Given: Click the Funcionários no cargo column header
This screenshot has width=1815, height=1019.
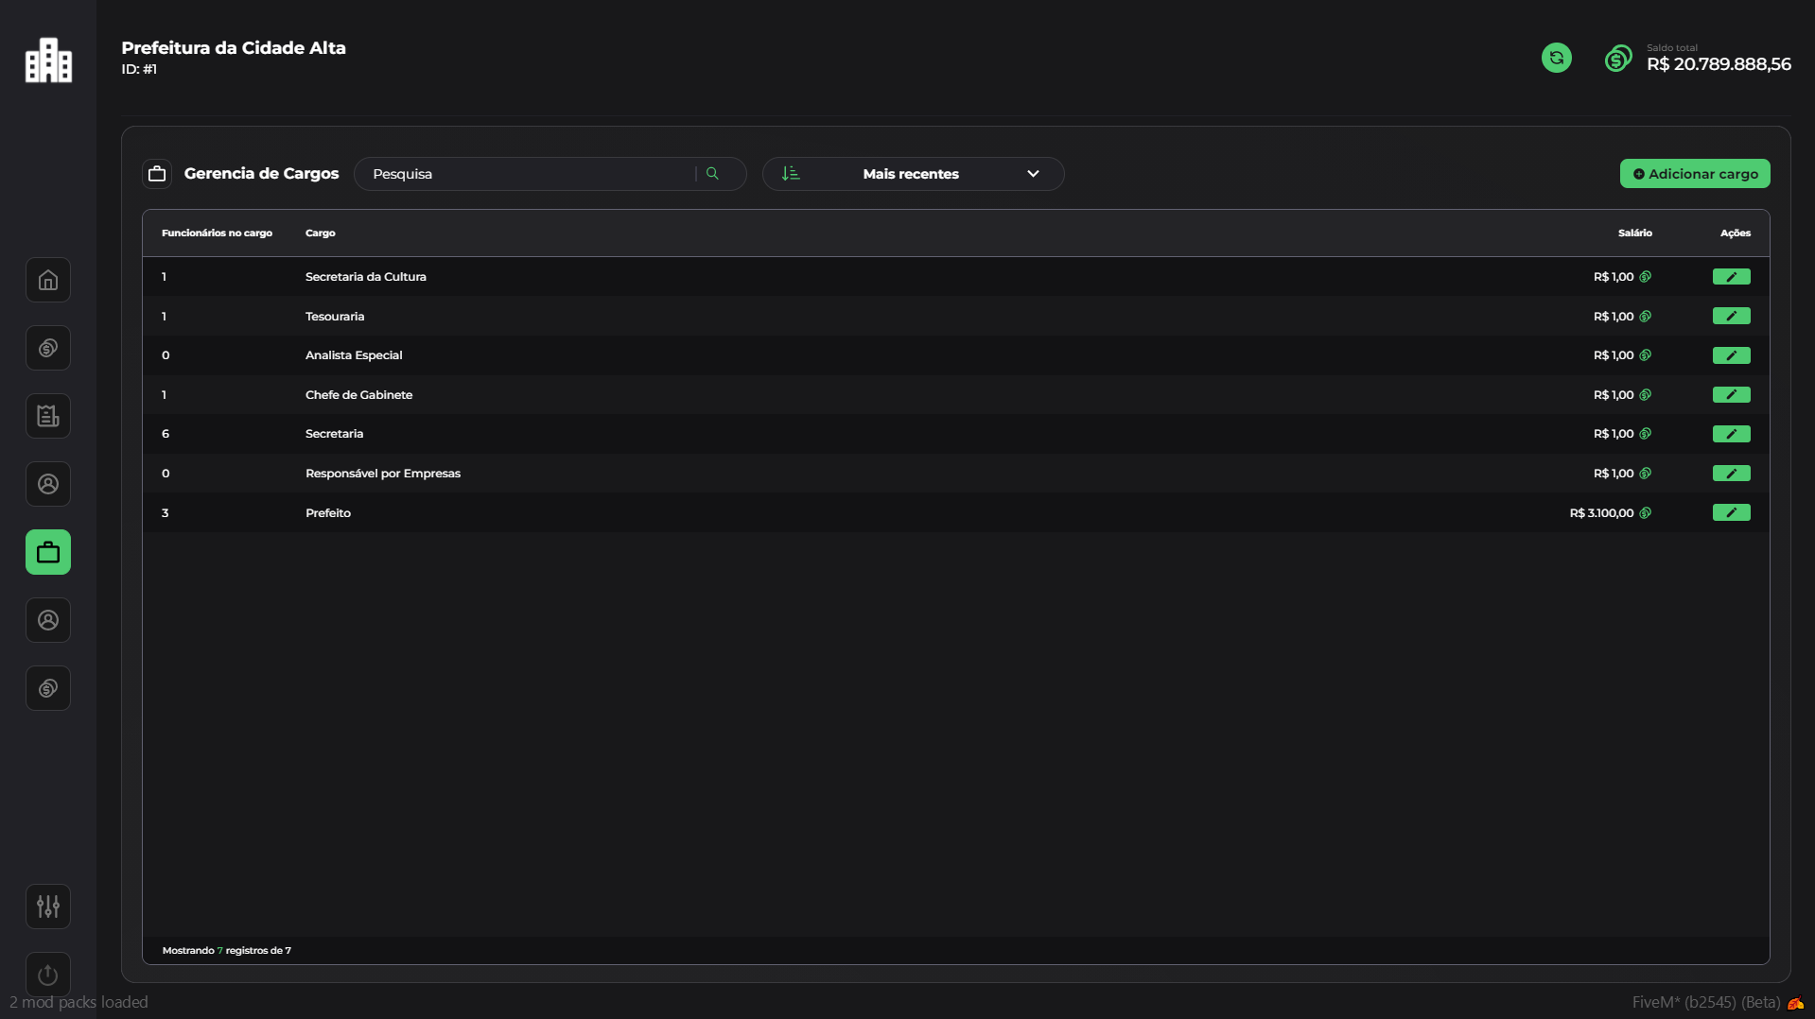Looking at the screenshot, I should point(217,233).
